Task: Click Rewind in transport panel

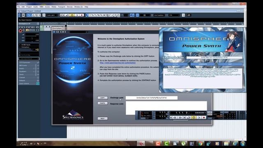Action: tap(175, 118)
